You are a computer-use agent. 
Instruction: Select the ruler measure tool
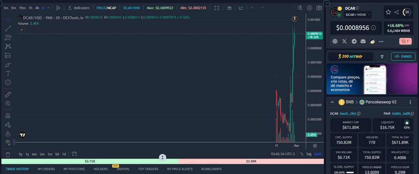click(x=8, y=94)
